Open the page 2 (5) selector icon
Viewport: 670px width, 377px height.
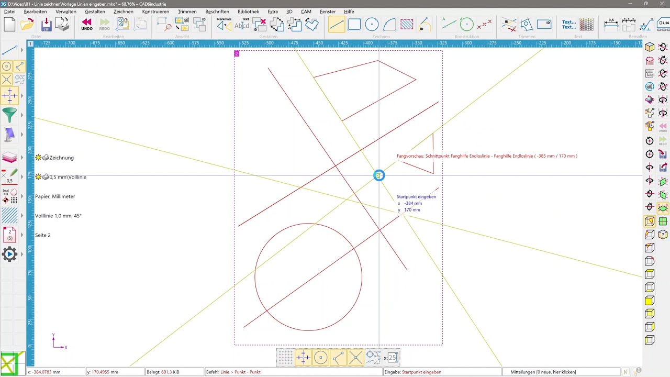pyautogui.click(x=9, y=235)
